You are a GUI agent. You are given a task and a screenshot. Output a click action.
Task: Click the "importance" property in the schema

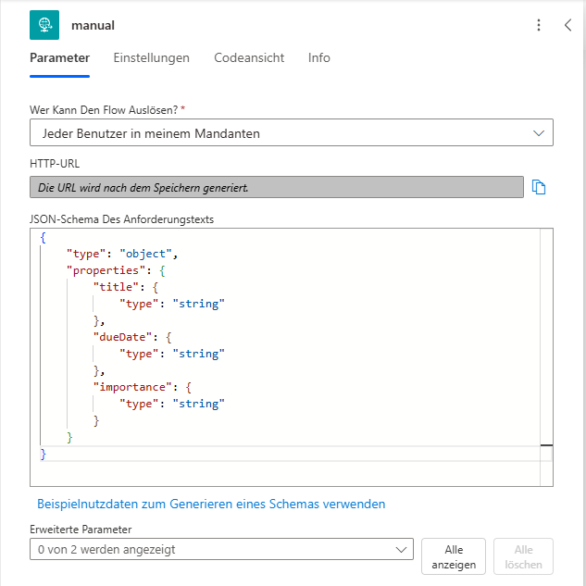tap(132, 387)
